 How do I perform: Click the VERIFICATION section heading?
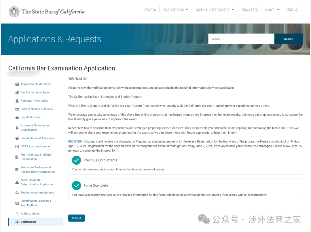point(78,79)
